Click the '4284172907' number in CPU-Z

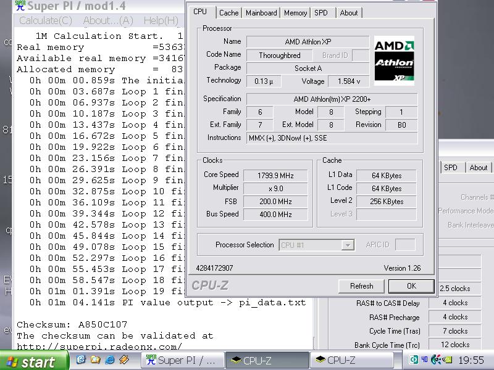click(214, 268)
